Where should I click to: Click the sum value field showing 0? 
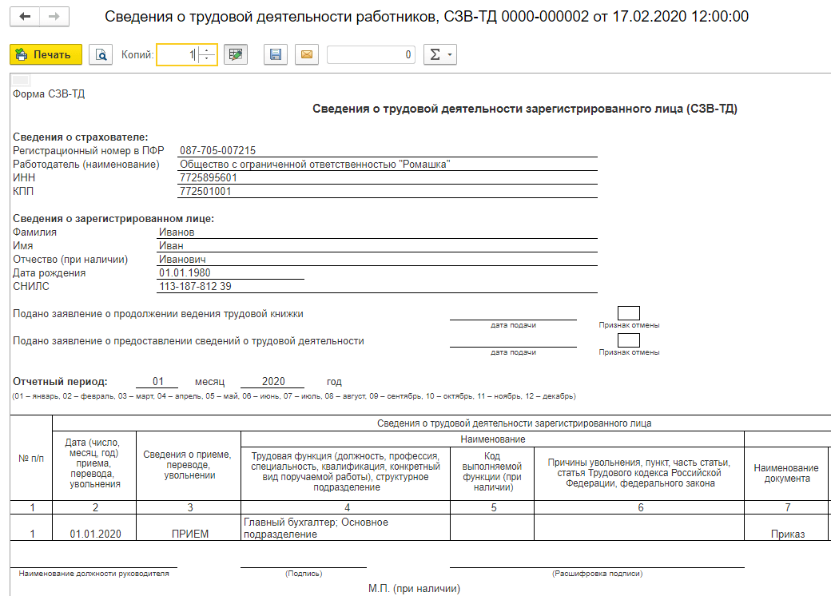(x=371, y=54)
